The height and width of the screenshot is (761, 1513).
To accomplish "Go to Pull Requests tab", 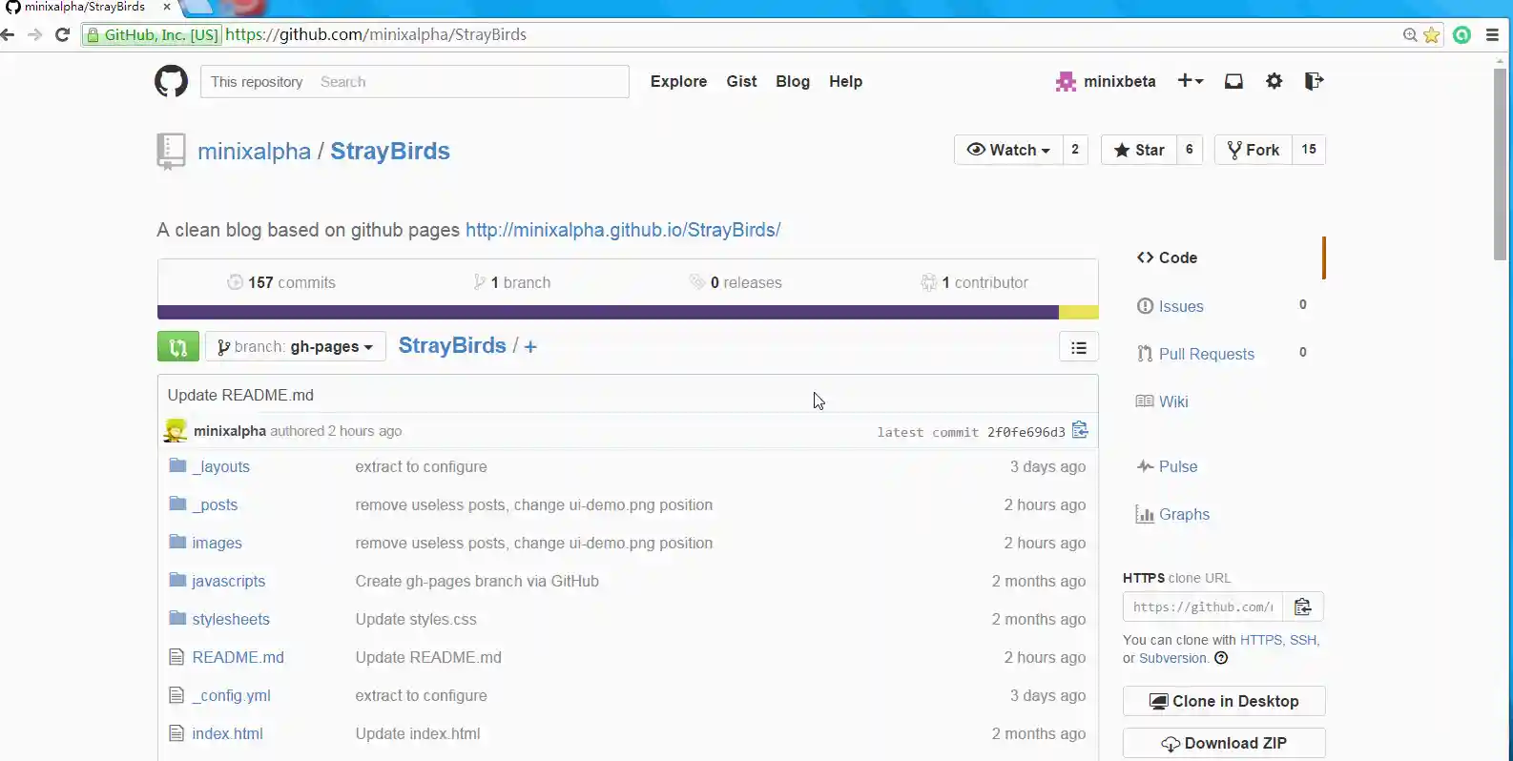I will point(1206,354).
